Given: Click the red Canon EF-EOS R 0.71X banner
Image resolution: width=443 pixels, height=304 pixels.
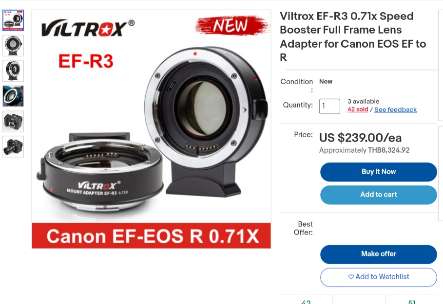Looking at the screenshot, I should click(x=152, y=236).
